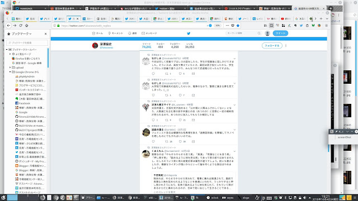Click the Firefox account icon in toolbar
Image resolution: width=358 pixels, height=201 pixels.
(x=319, y=26)
